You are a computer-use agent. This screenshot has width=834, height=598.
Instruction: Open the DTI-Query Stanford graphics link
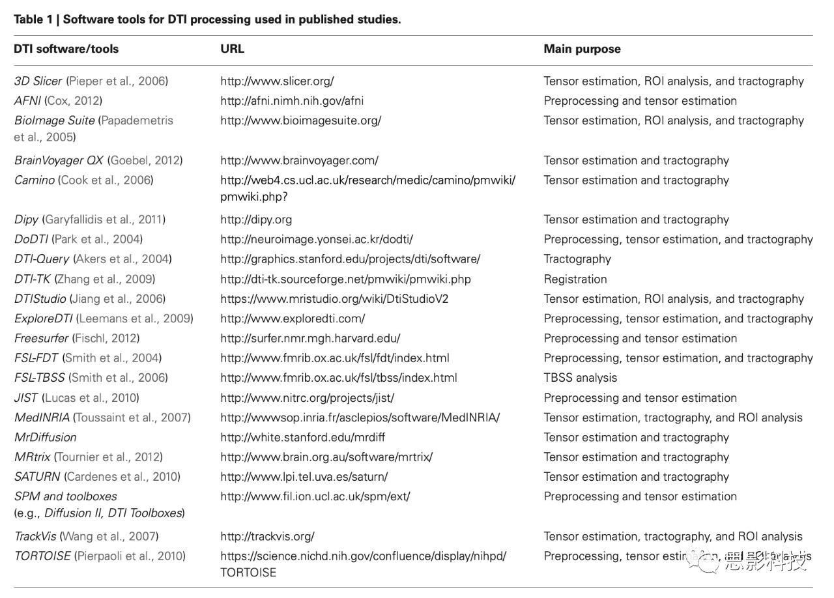tap(350, 259)
